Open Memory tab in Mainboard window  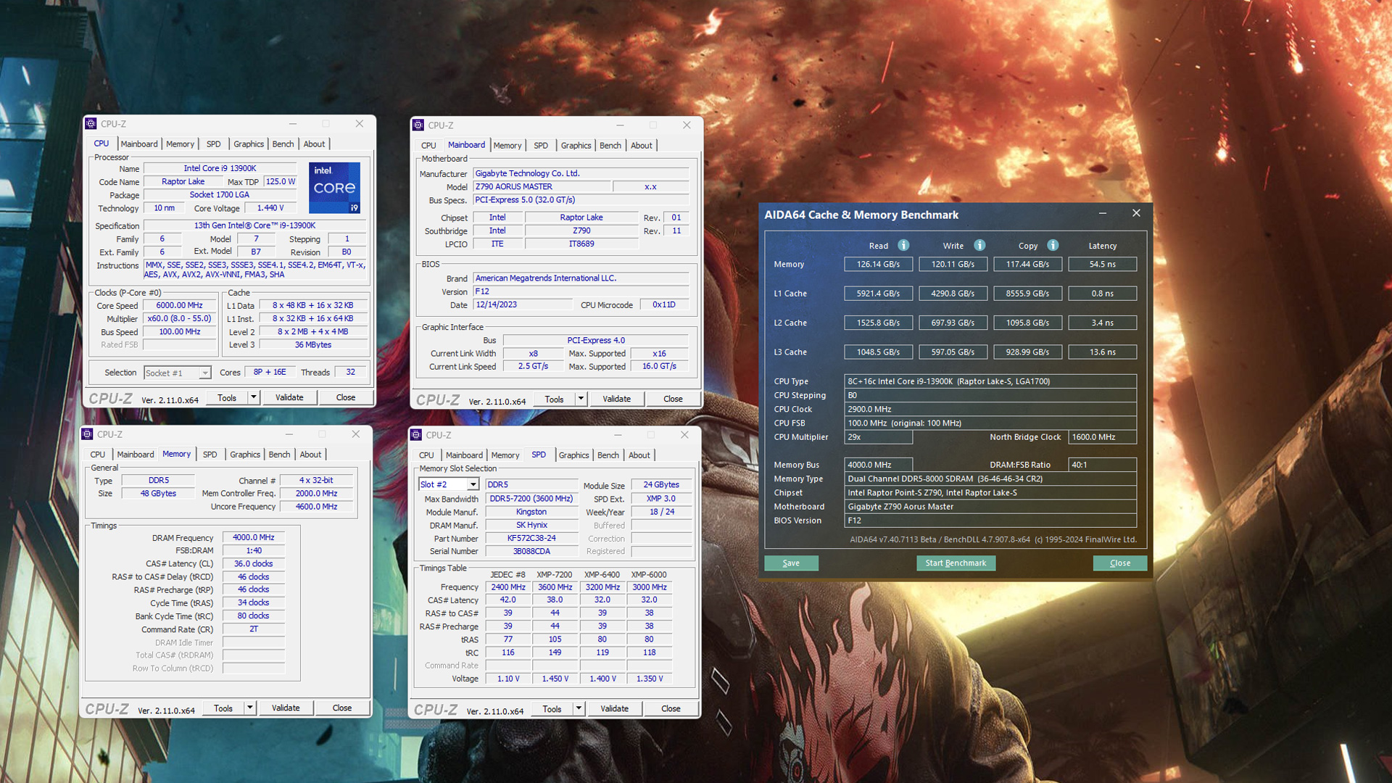[x=507, y=146]
